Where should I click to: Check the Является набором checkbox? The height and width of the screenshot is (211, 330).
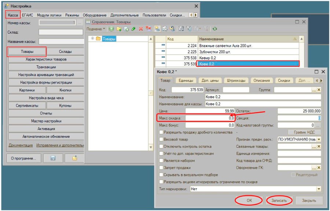click(x=161, y=160)
